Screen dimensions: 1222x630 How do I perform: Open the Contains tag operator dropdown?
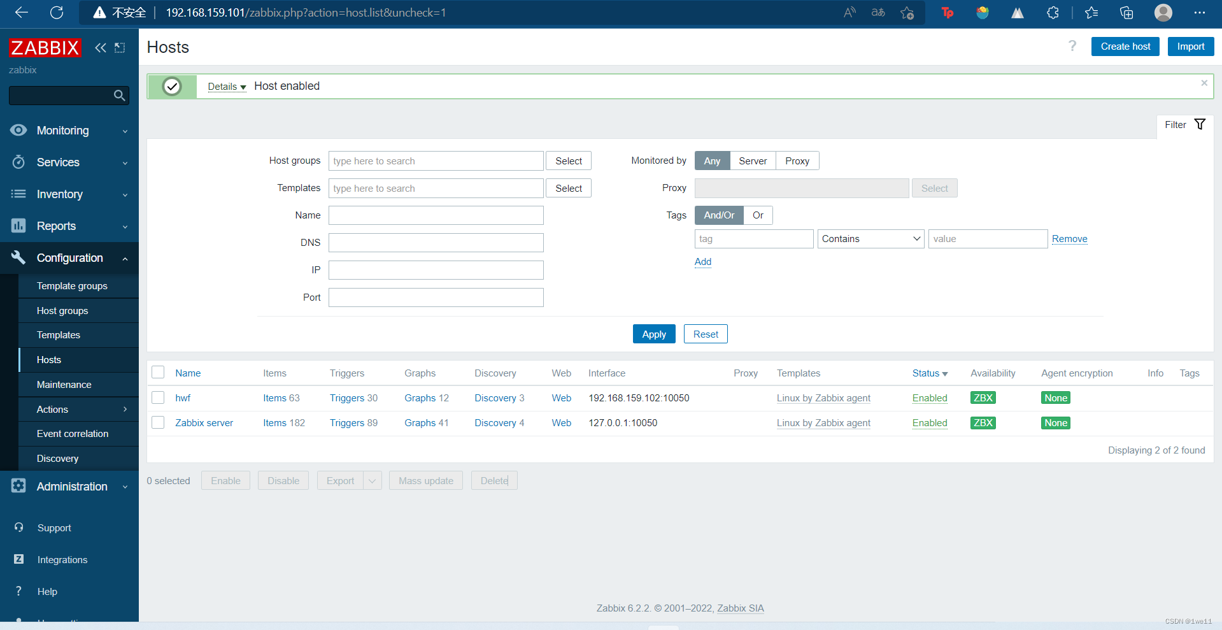tap(870, 239)
